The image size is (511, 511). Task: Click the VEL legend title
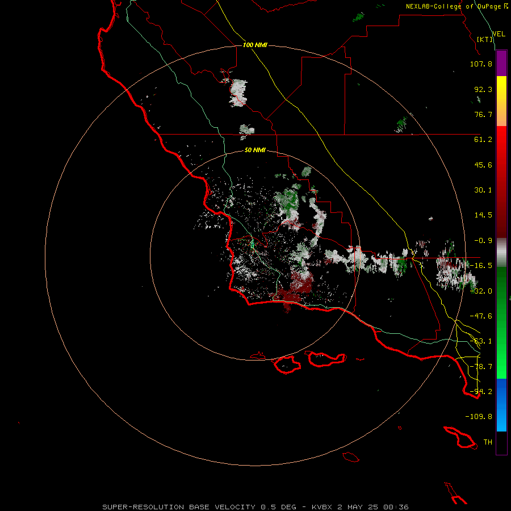499,33
